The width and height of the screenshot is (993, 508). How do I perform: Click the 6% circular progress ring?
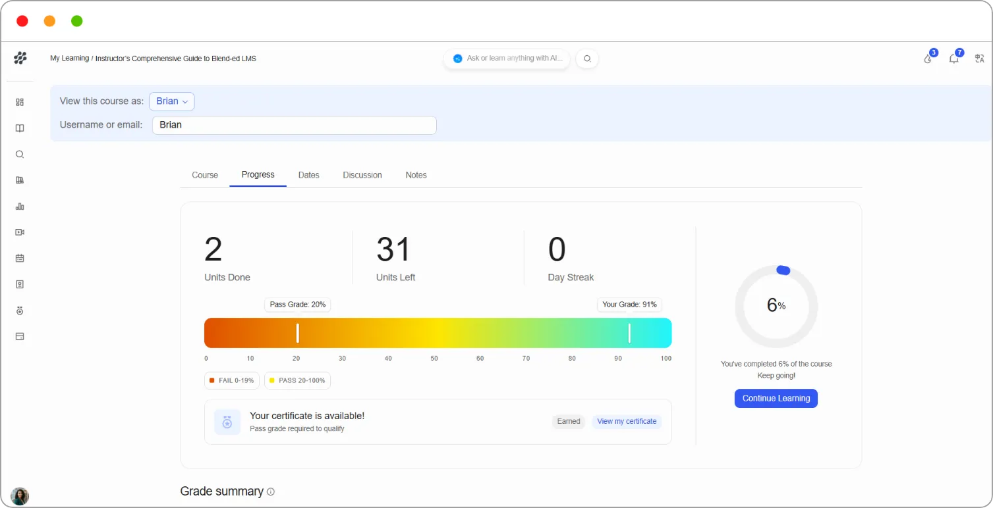click(x=776, y=306)
